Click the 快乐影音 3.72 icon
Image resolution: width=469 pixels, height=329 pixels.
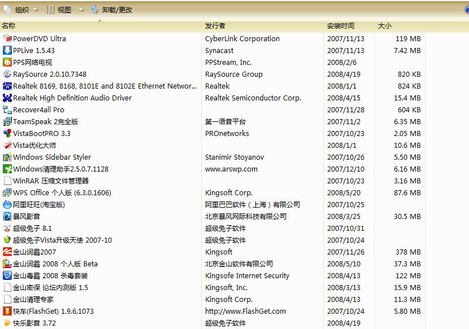point(7,323)
